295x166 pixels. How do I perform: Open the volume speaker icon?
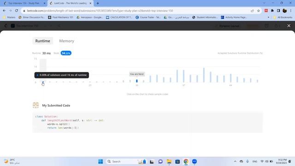click(x=266, y=161)
